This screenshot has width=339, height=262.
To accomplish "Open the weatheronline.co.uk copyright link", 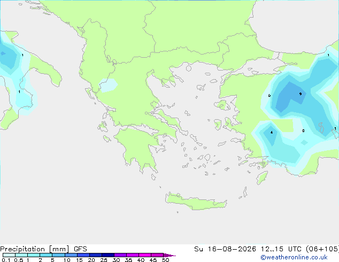I will [x=294, y=257].
